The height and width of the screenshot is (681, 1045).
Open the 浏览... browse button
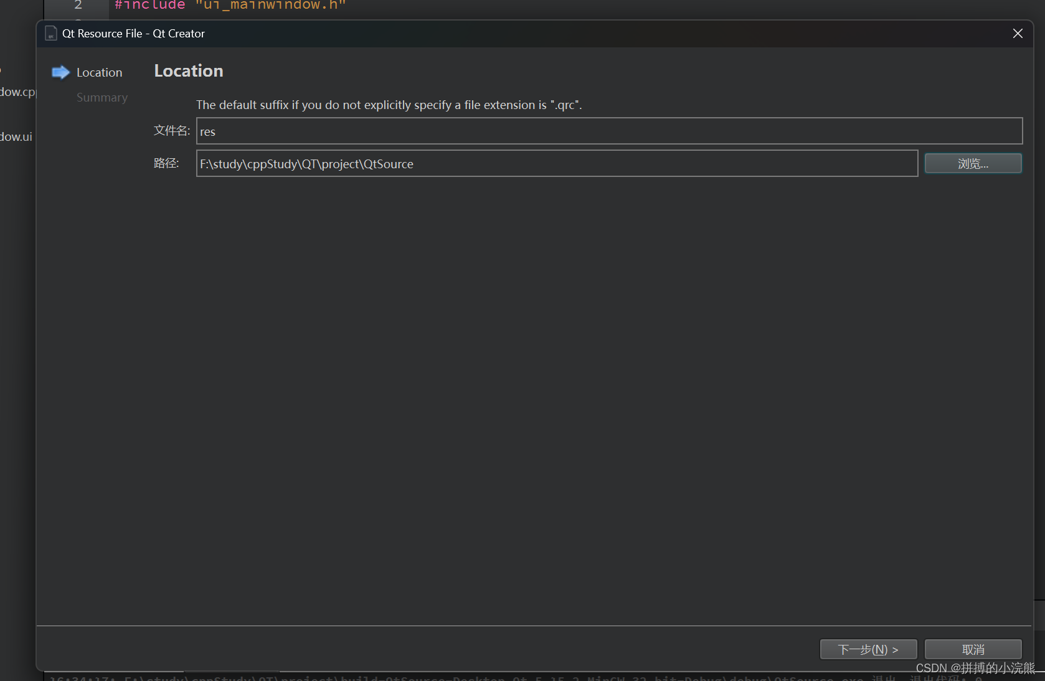tap(973, 164)
